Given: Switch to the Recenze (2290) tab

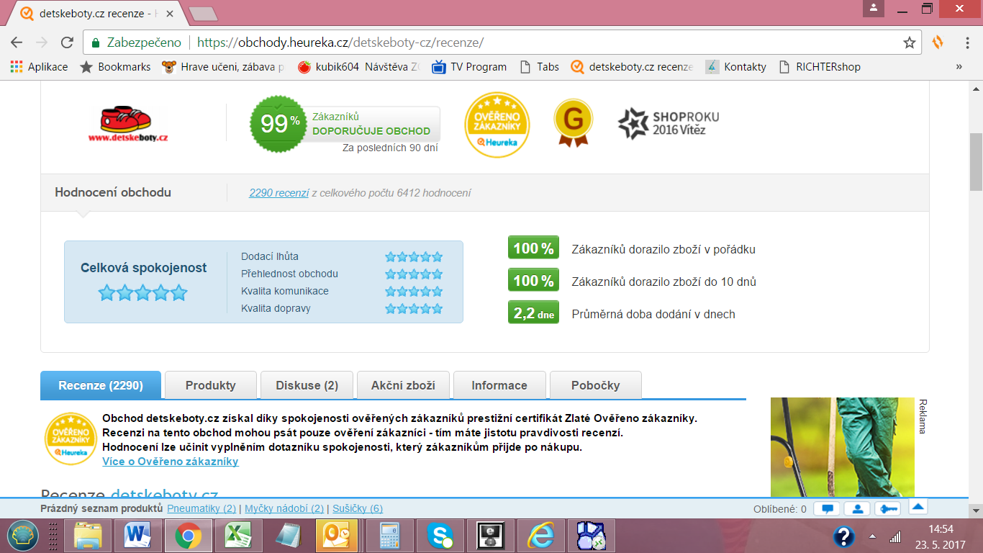Looking at the screenshot, I should point(101,385).
